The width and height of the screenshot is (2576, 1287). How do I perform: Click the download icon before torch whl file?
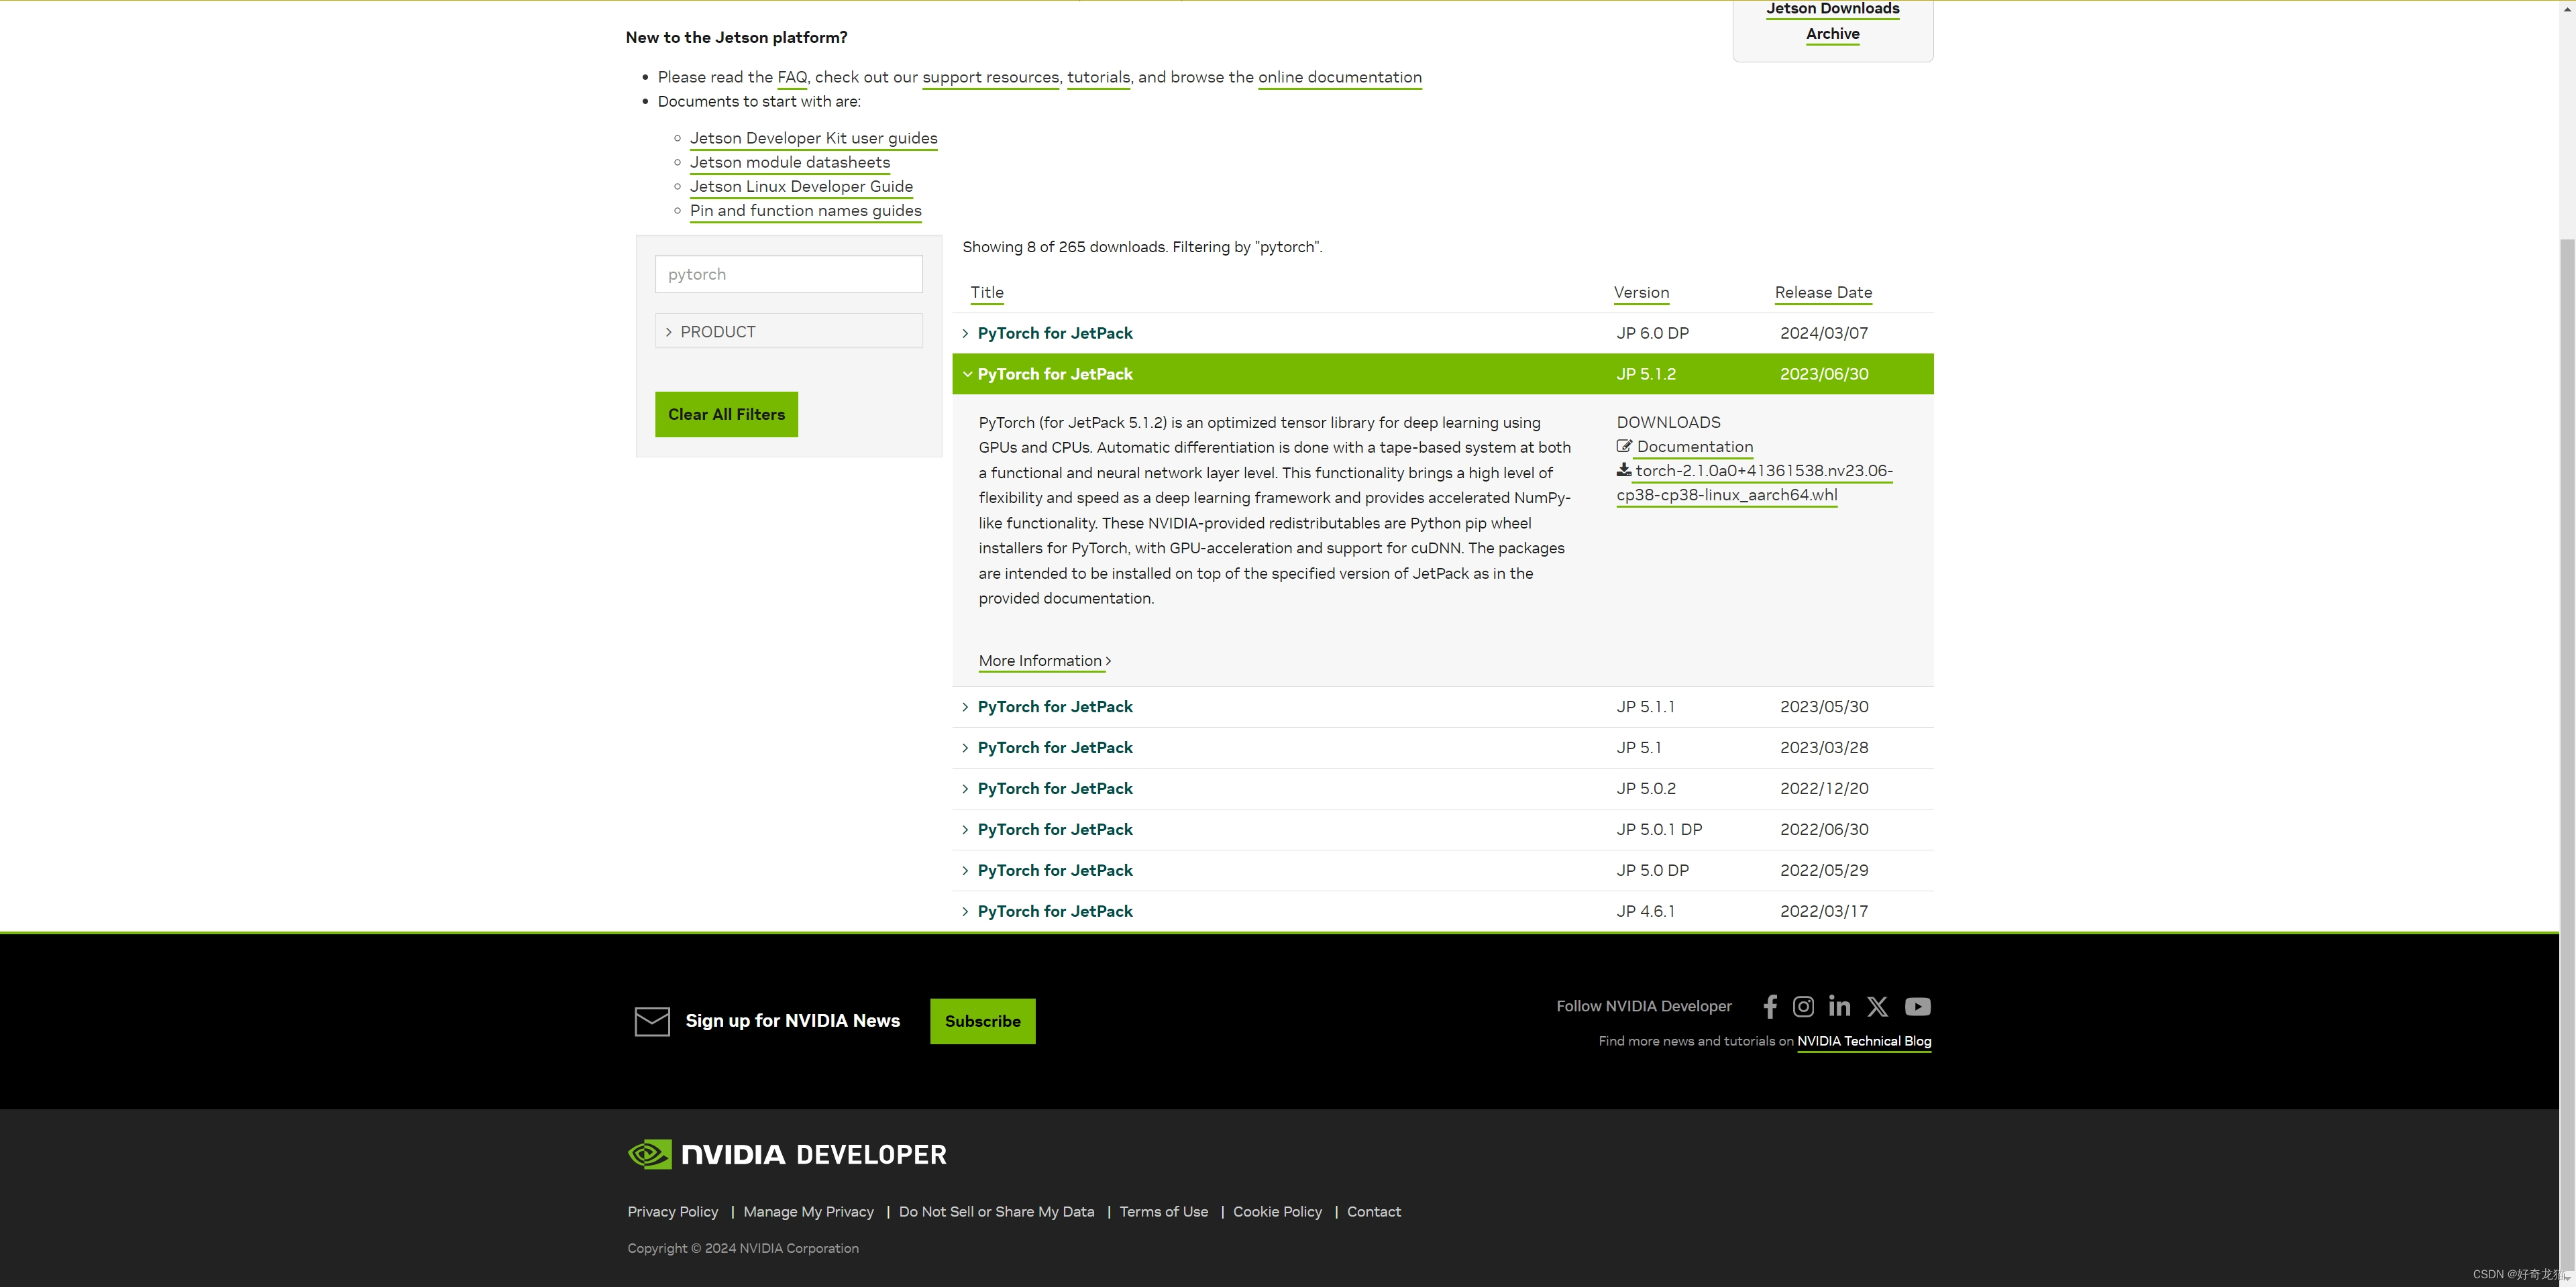(1624, 470)
